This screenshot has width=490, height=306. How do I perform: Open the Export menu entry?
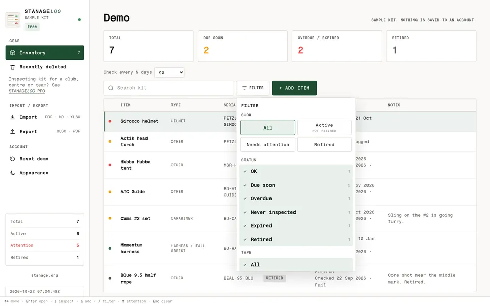[x=45, y=132]
